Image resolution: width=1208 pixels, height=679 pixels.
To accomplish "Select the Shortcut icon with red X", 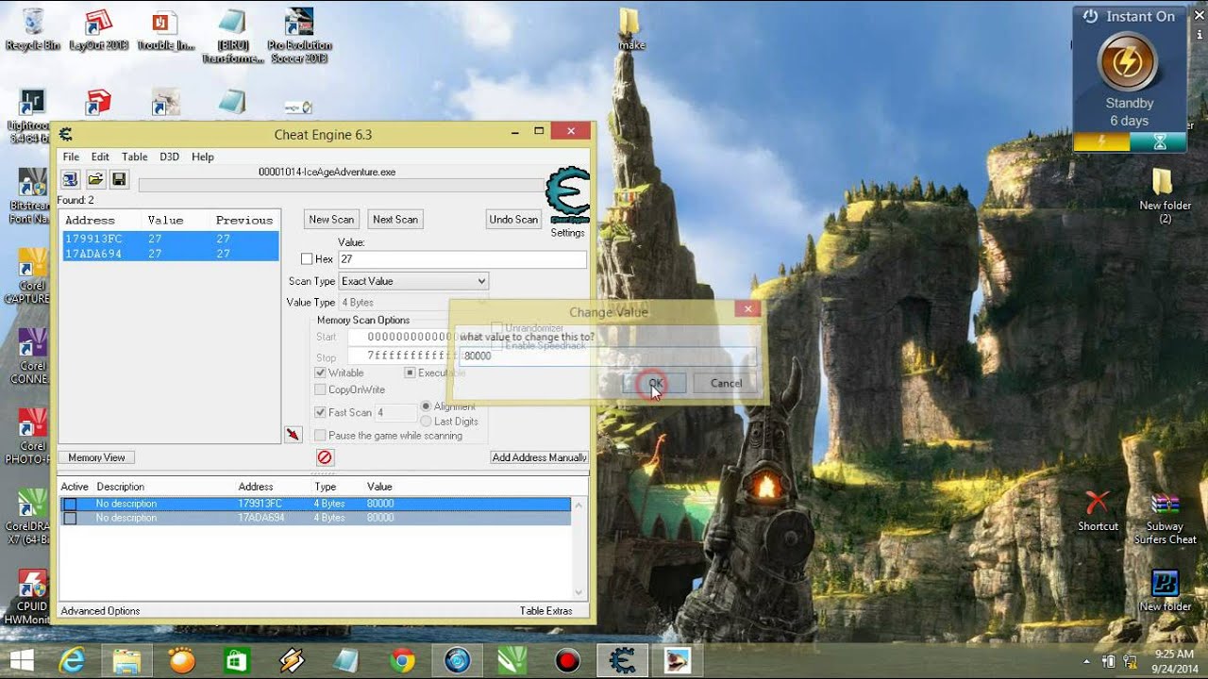I will coord(1098,509).
